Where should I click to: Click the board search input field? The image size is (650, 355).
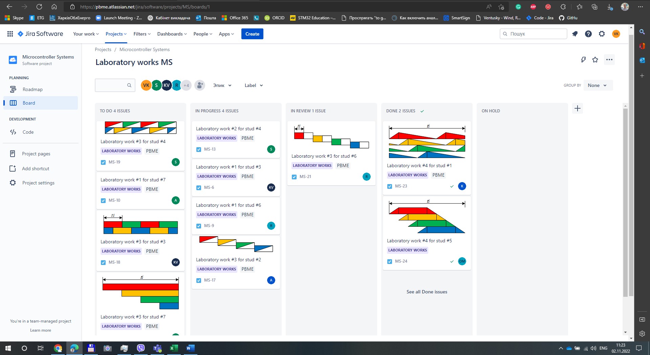pyautogui.click(x=111, y=85)
